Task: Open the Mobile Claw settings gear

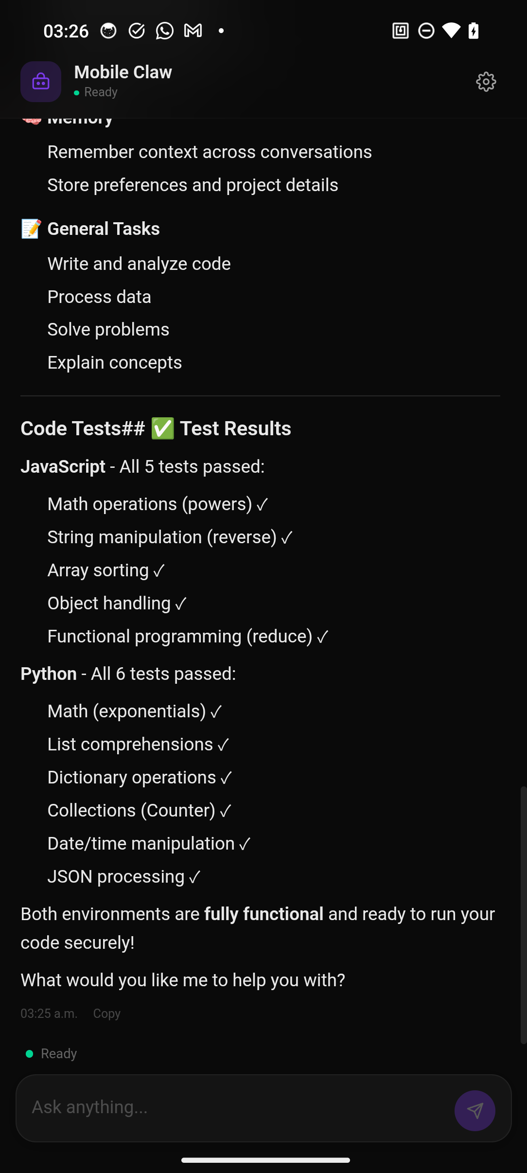Action: (x=486, y=82)
